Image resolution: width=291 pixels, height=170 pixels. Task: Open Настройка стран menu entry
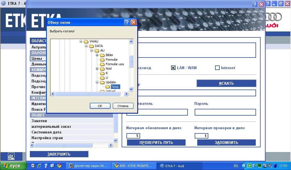[47, 138]
